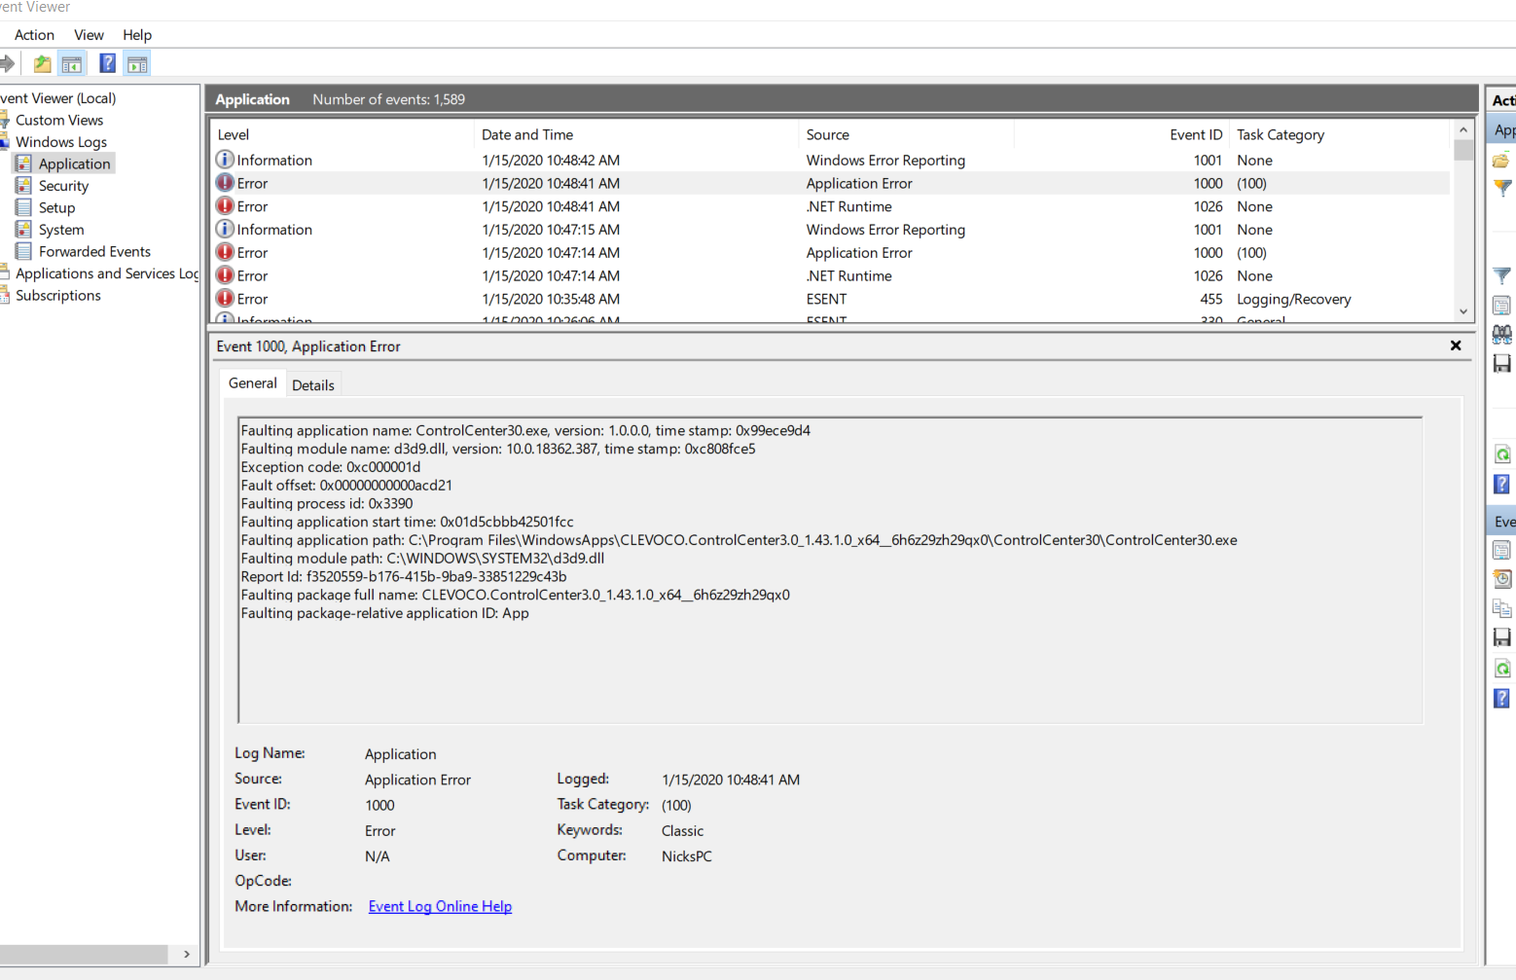Screen dimensions: 1516x980
Task: Click Refresh icon in Event 1000 actions group
Action: (x=1502, y=669)
